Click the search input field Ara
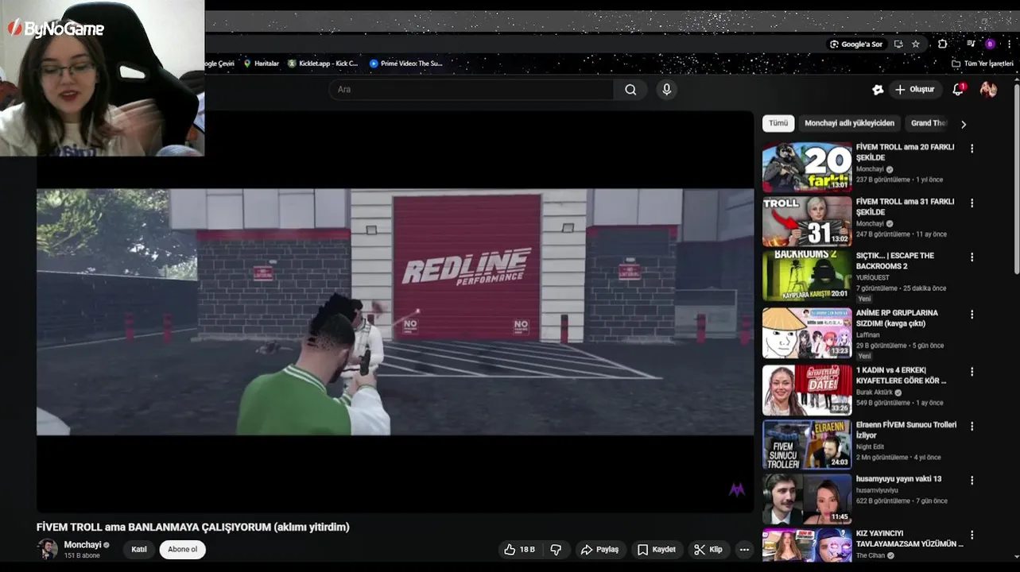The width and height of the screenshot is (1020, 572). 471,90
